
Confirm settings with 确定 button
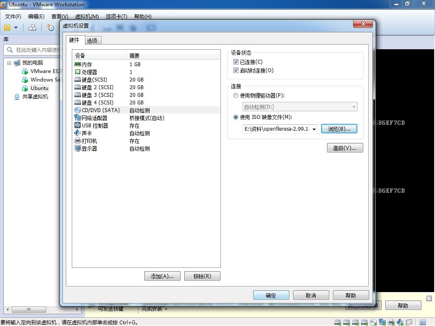271,295
